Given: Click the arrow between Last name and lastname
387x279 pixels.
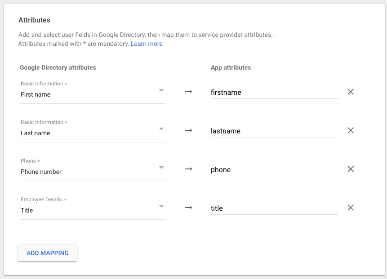Looking at the screenshot, I should click(188, 130).
